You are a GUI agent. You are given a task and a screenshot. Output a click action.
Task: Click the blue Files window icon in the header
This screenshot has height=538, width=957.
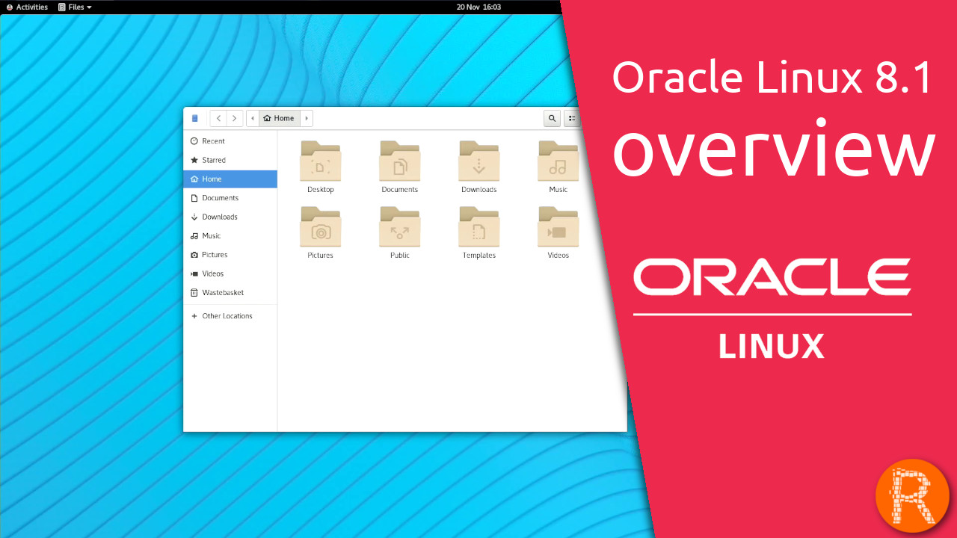tap(195, 118)
